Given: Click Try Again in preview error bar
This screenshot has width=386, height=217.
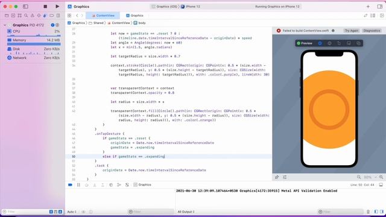Looking at the screenshot, I should [351, 31].
